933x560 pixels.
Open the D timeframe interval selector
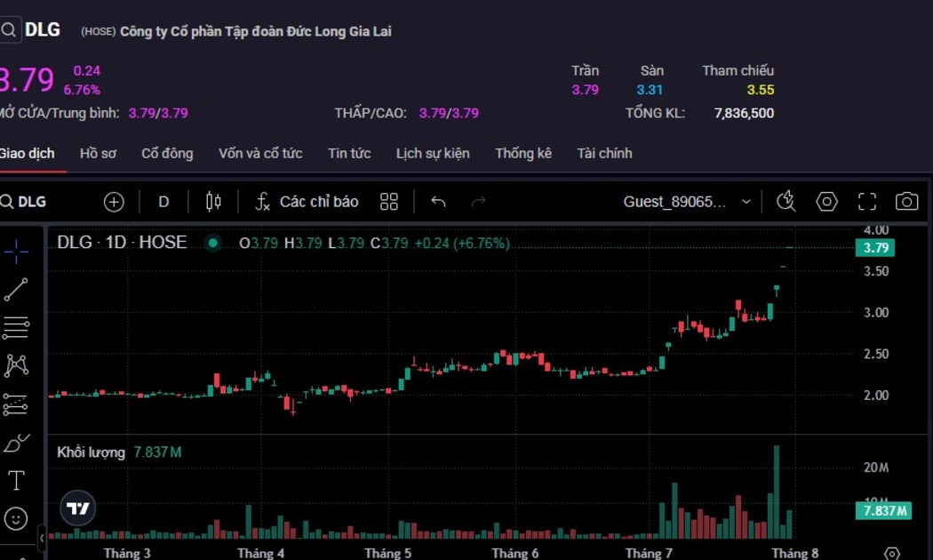tap(163, 202)
